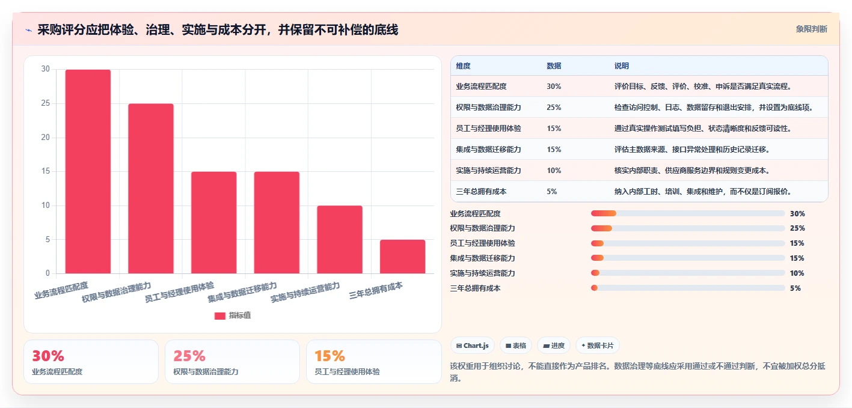Click the 数据 column header
This screenshot has height=408, width=852.
point(554,66)
